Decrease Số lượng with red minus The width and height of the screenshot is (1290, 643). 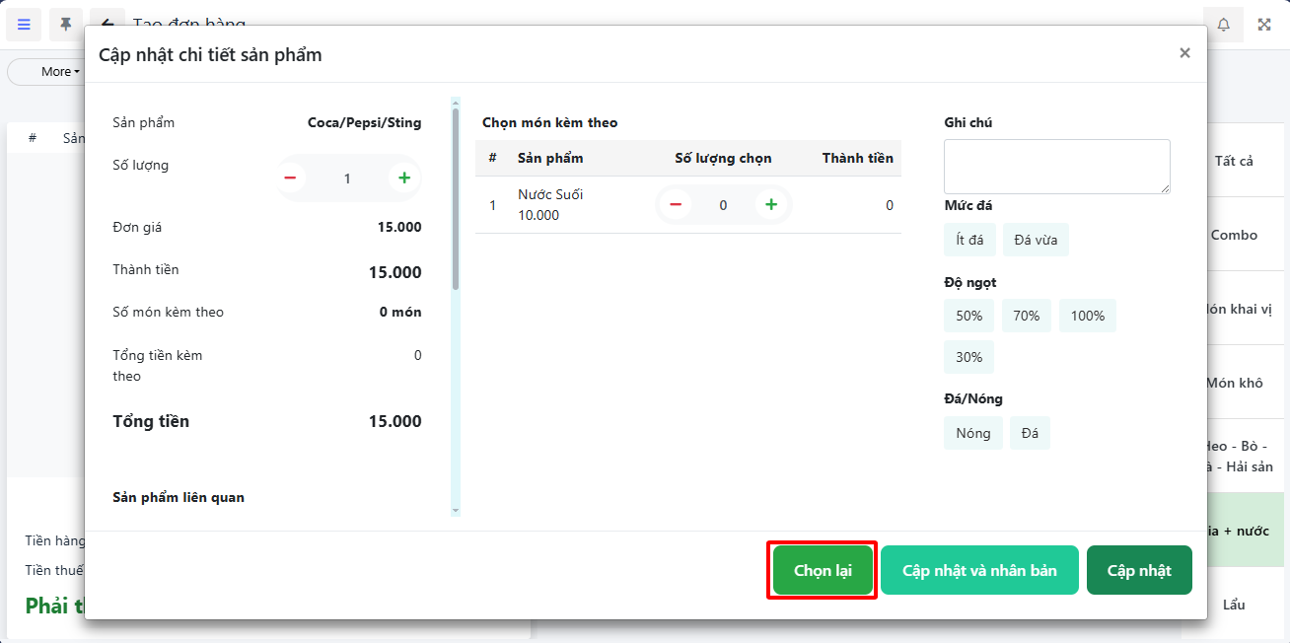[290, 179]
